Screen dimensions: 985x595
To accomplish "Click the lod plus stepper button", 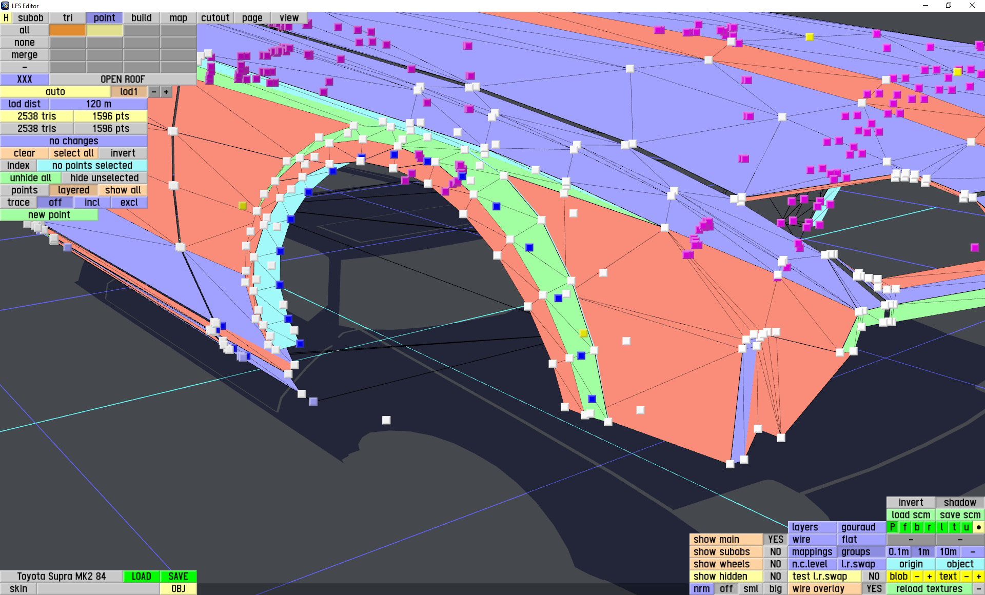I will [x=166, y=92].
